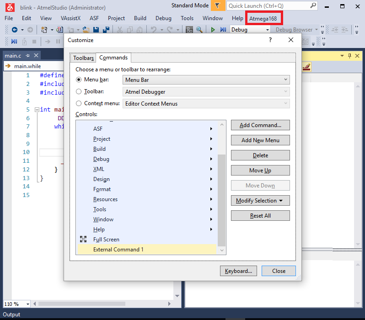Switch to the Toolbars tab
This screenshot has height=320, width=365.
click(83, 58)
